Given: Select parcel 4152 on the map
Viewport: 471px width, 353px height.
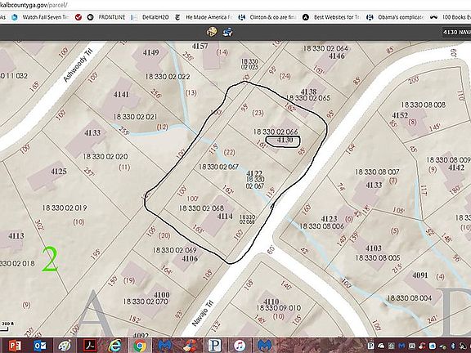Looking at the screenshot, I should tap(400, 115).
